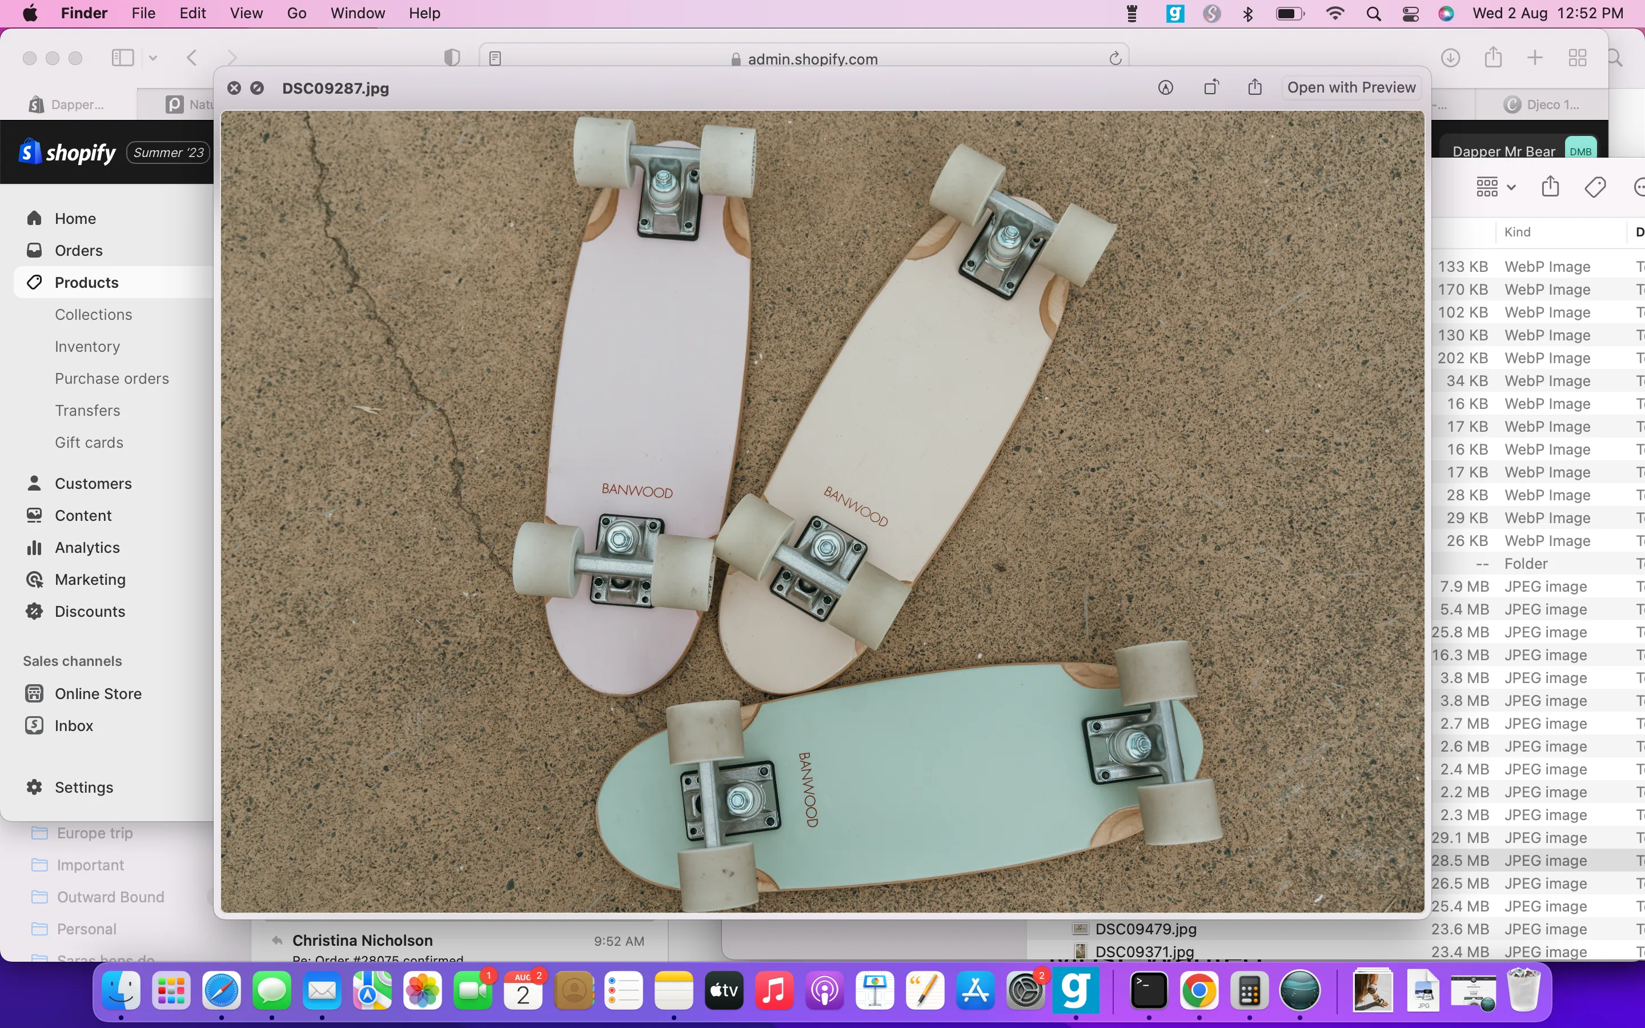Open the Go menu
Image resolution: width=1645 pixels, height=1028 pixels.
point(296,14)
